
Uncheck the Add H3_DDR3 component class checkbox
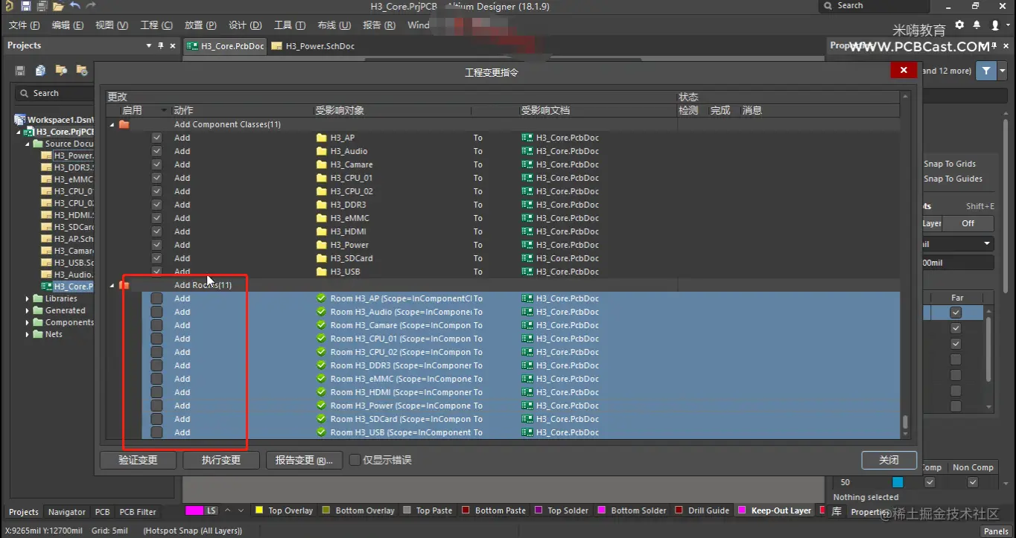(x=156, y=205)
